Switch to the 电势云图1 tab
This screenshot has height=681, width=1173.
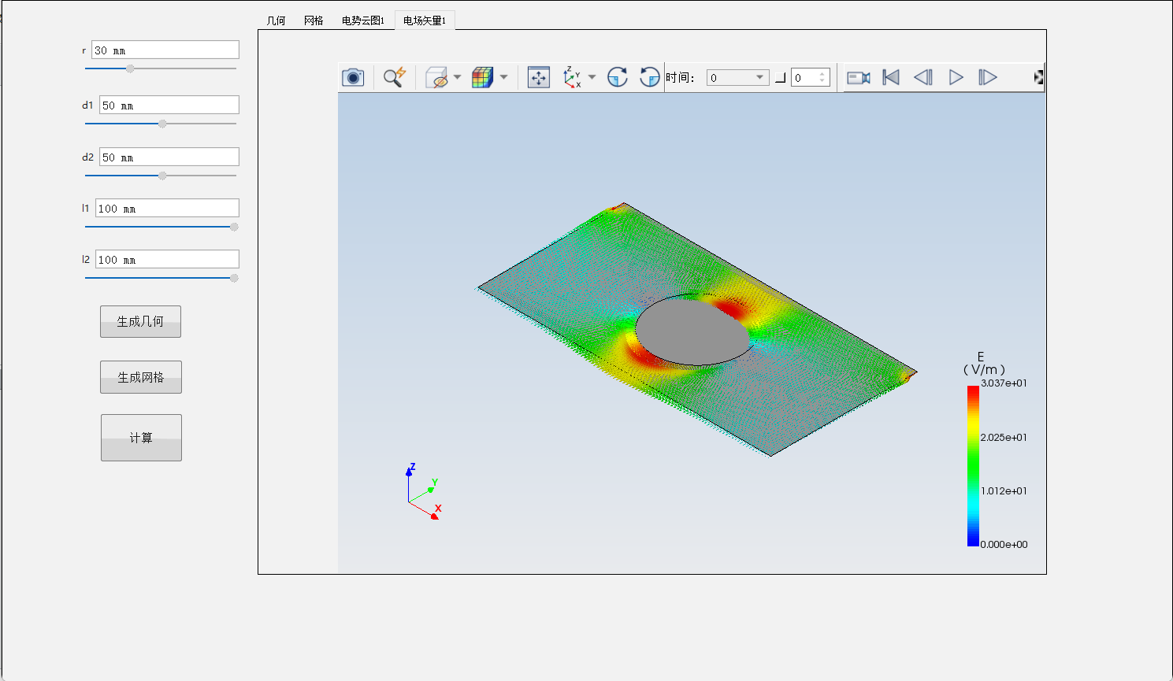(x=363, y=20)
